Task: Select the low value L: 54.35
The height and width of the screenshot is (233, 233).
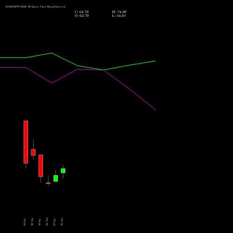Action: (x=119, y=16)
